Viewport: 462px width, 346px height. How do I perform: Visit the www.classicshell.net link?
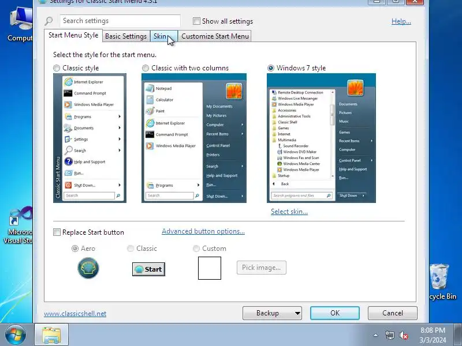tap(75, 314)
